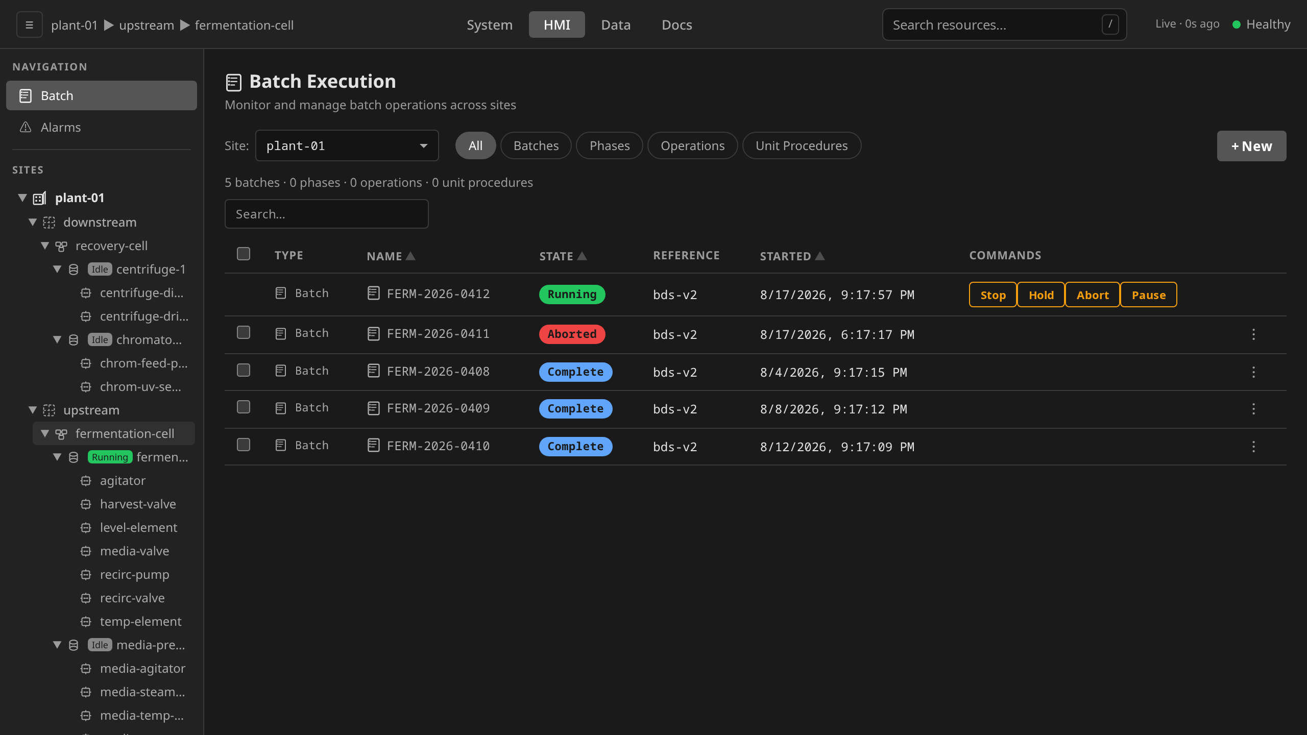Pause the FERM-2026-0412 batch
Image resolution: width=1307 pixels, height=735 pixels.
click(1149, 295)
